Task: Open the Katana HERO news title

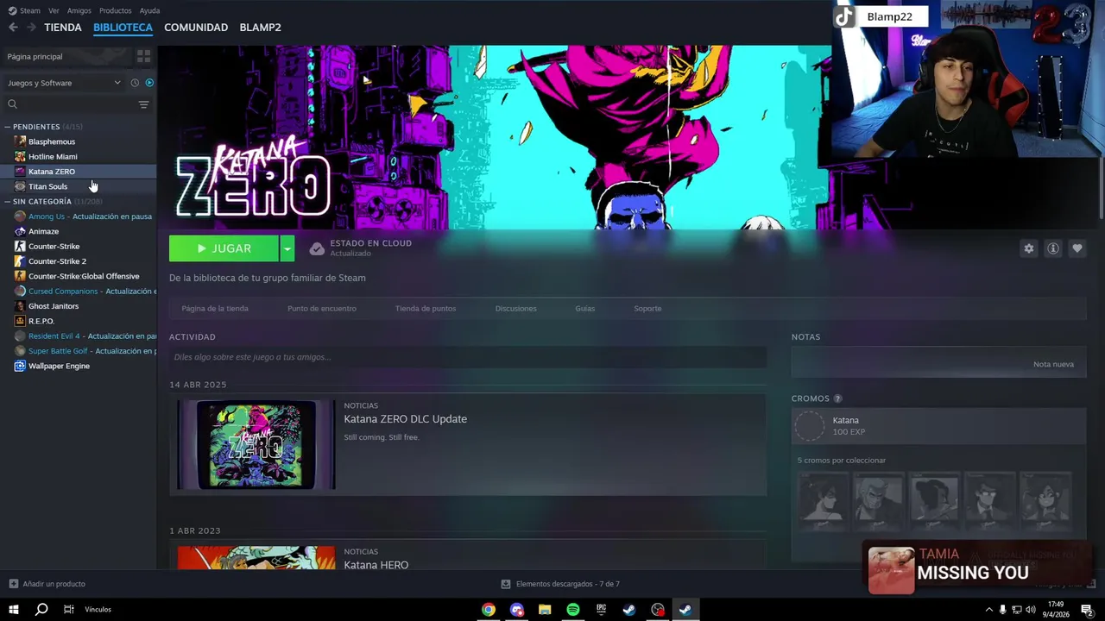Action: coord(376,565)
